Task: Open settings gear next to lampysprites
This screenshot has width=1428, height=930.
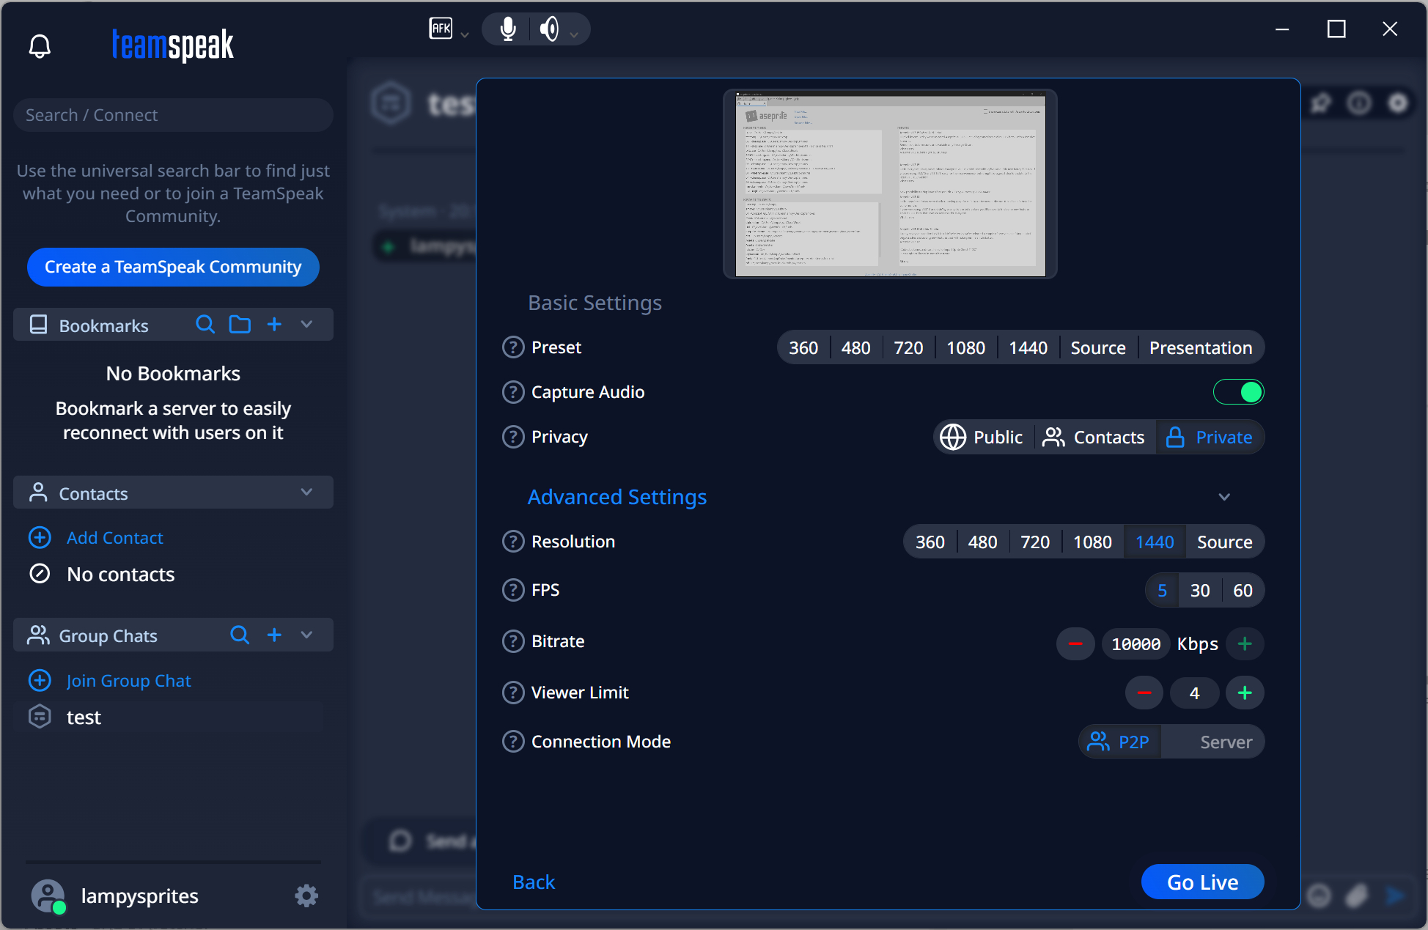Action: 306,896
